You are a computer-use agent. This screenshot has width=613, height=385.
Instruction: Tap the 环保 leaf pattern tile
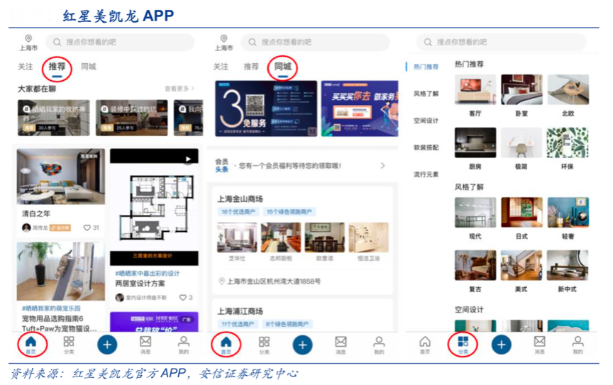tap(568, 143)
